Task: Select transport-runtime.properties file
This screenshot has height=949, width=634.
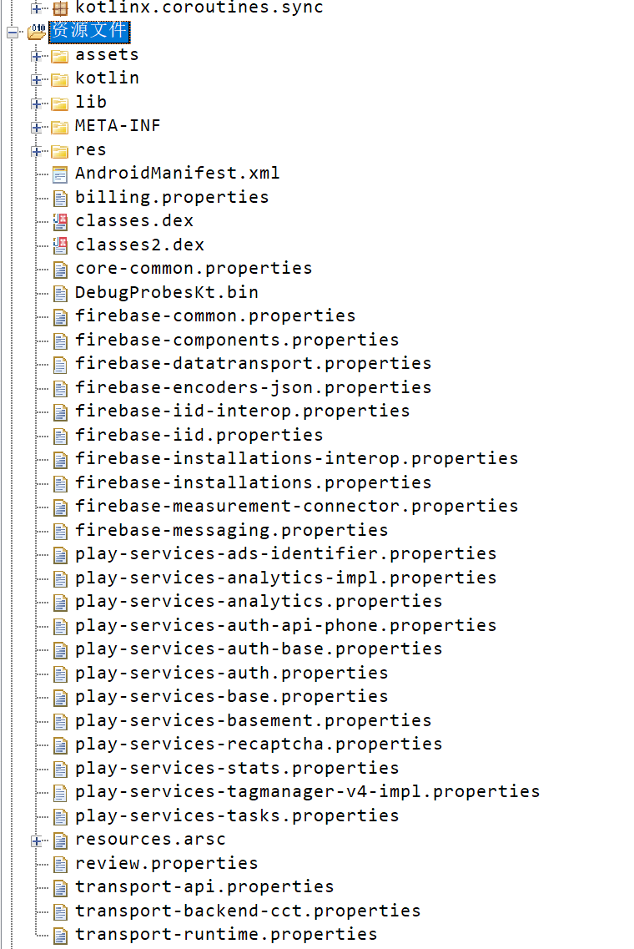Action: coord(225,935)
